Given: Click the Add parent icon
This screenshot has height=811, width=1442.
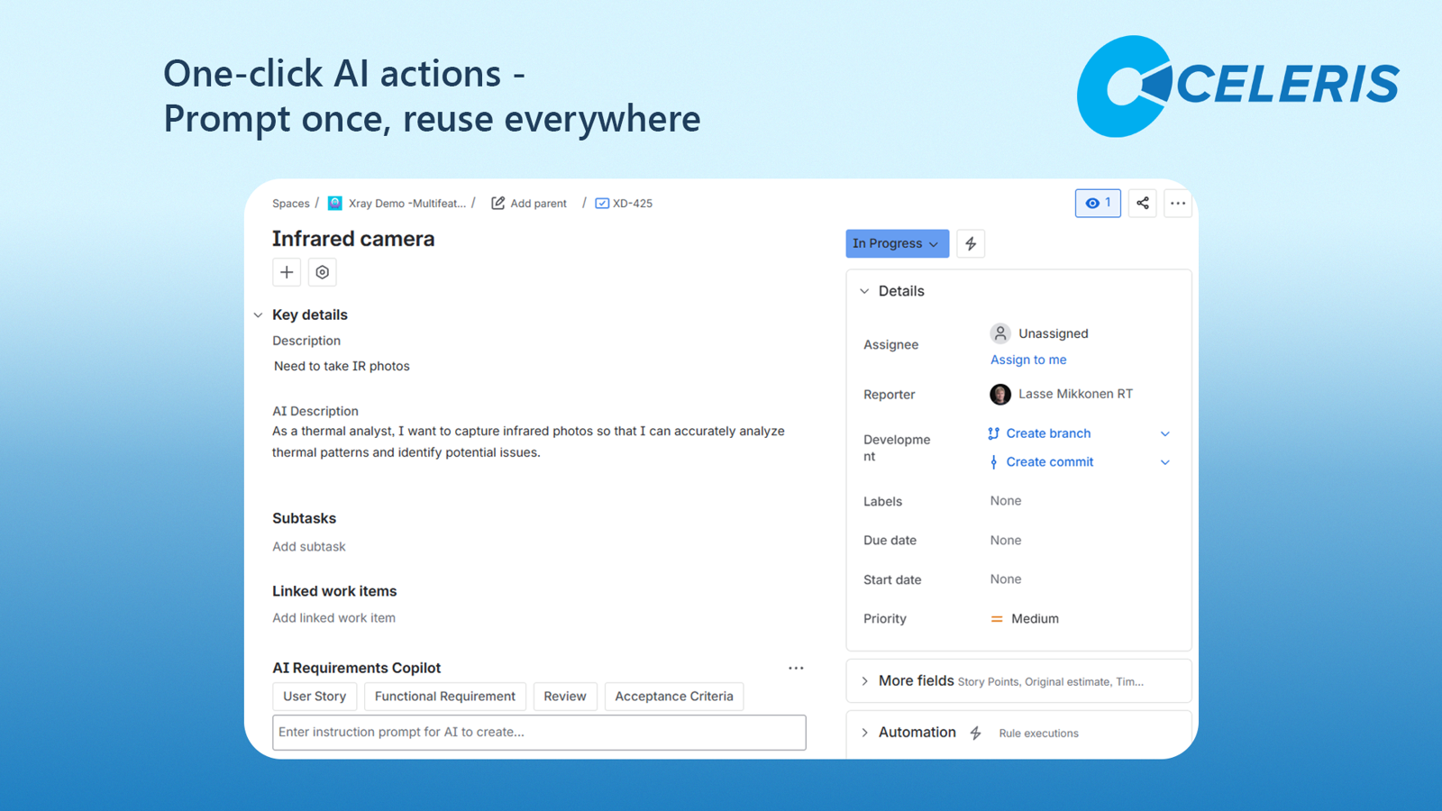Looking at the screenshot, I should click(x=497, y=203).
